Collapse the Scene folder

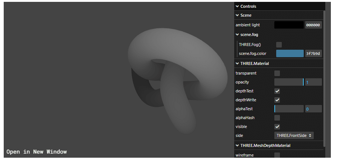coord(279,15)
